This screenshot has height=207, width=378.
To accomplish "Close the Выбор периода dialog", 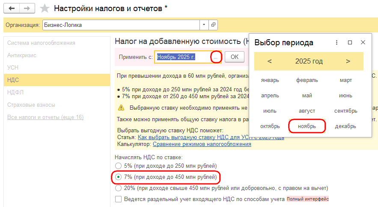I will coord(363,42).
